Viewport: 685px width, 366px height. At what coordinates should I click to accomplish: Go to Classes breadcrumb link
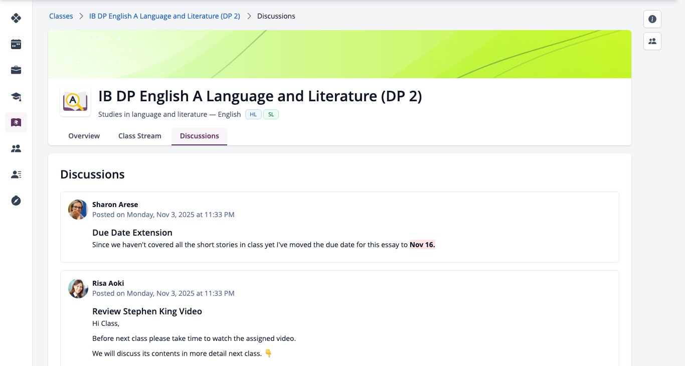coord(61,16)
